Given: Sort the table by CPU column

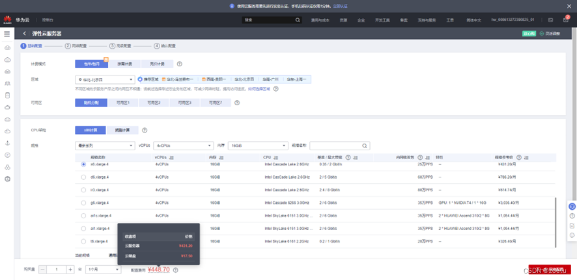Looking at the screenshot, I should [275, 157].
